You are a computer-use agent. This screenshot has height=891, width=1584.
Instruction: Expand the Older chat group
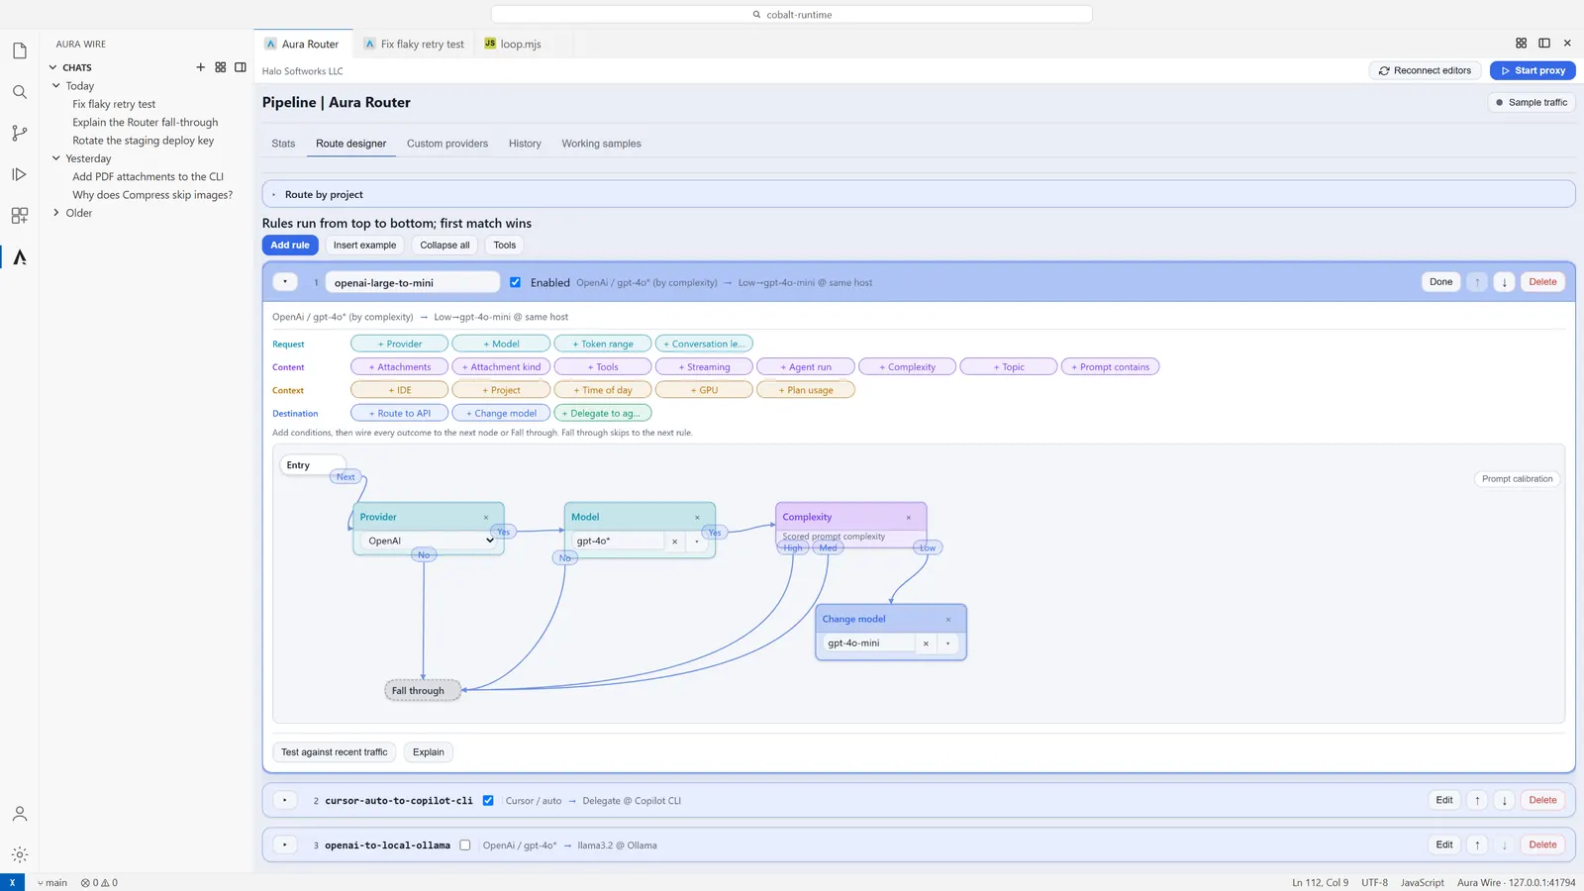click(x=56, y=213)
